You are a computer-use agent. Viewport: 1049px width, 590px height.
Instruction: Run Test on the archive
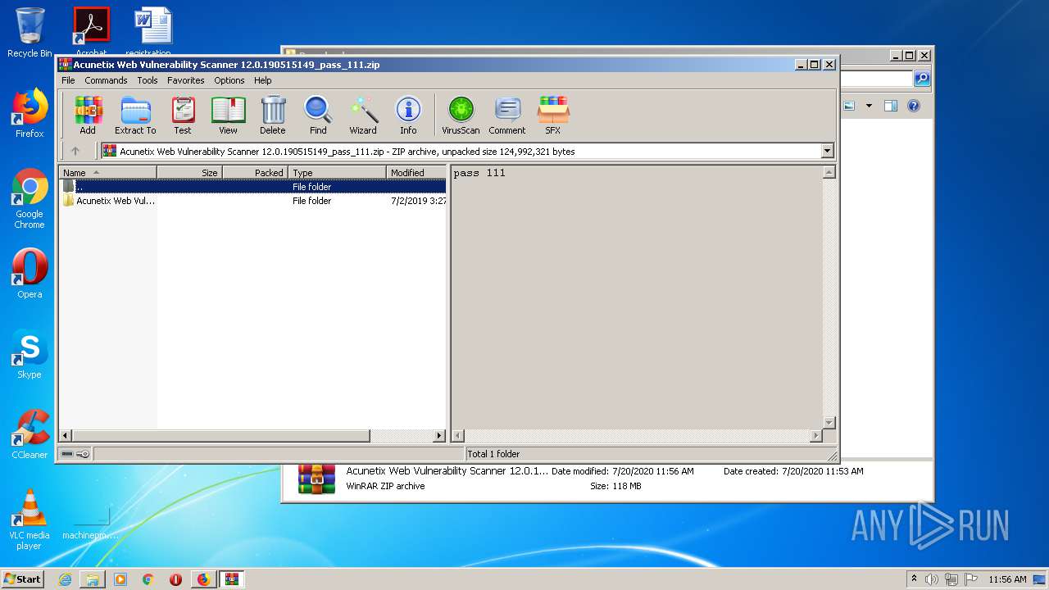coord(183,115)
